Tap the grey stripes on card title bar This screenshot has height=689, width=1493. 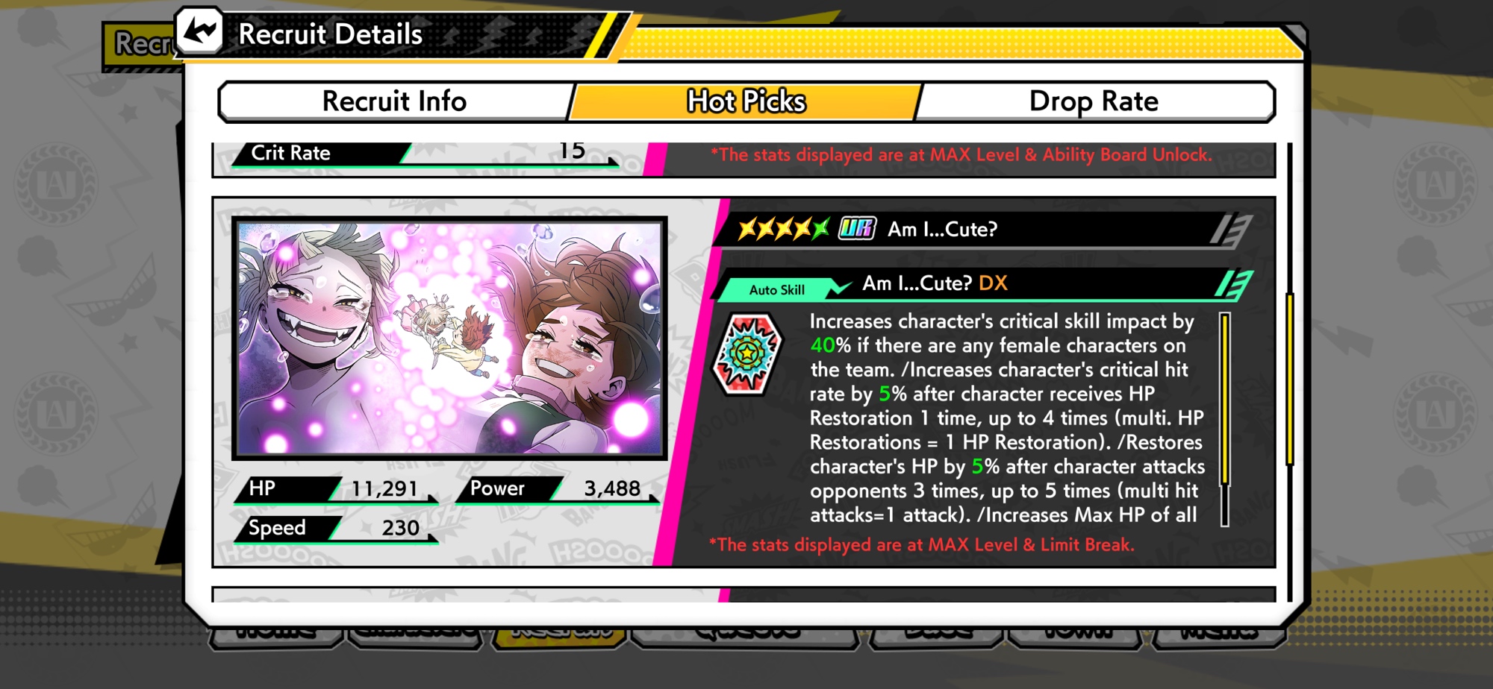pyautogui.click(x=1230, y=230)
